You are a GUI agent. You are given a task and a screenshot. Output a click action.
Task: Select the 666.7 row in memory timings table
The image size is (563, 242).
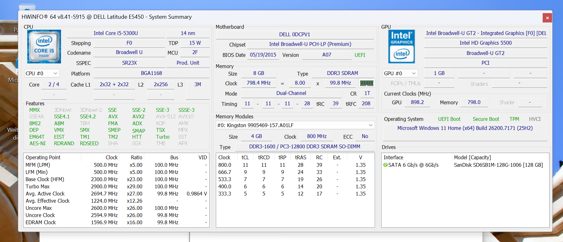click(x=295, y=172)
